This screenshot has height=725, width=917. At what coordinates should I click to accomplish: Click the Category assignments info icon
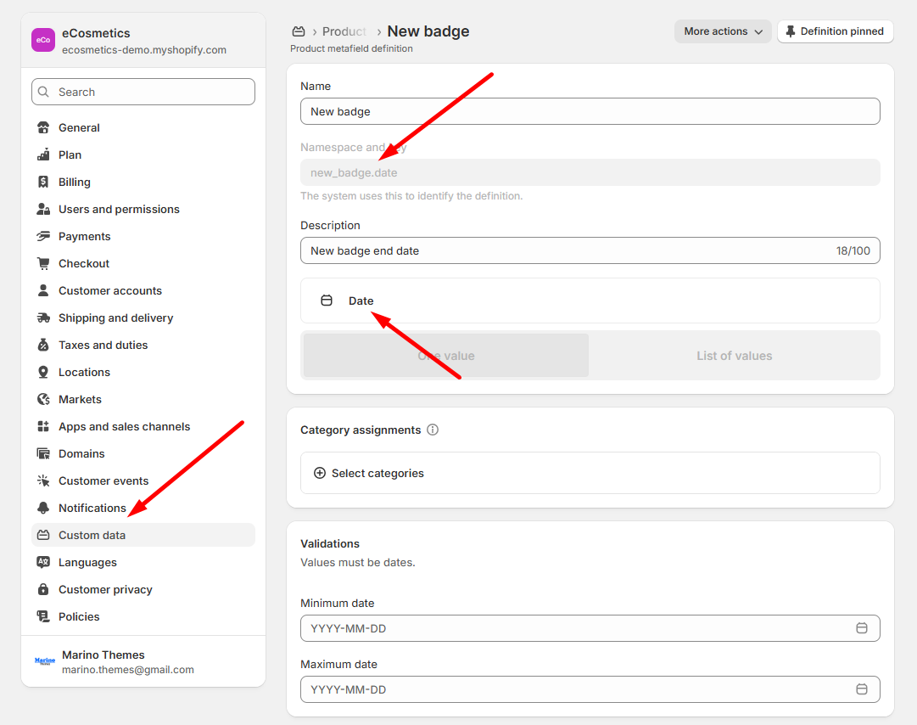pyautogui.click(x=433, y=430)
